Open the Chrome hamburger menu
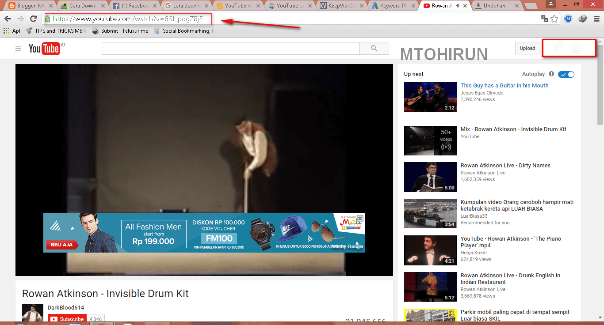The image size is (604, 325). point(596,19)
